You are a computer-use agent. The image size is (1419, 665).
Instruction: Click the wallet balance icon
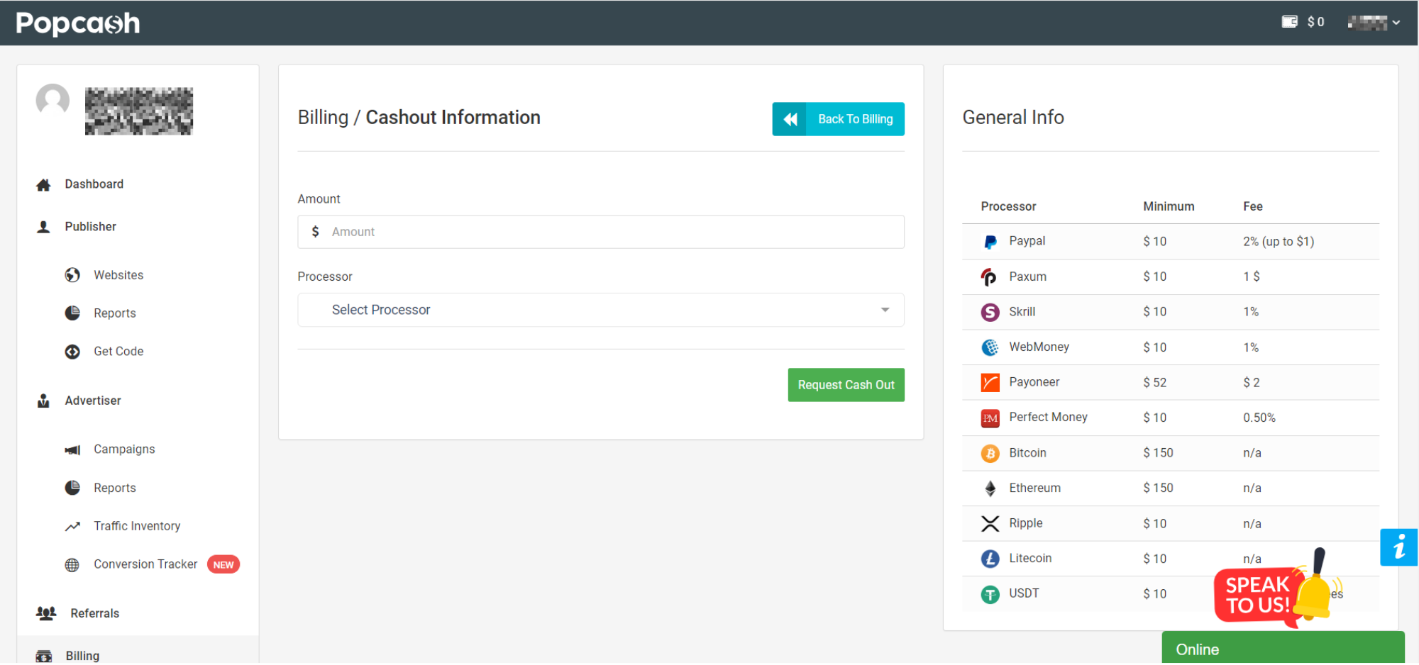1289,22
